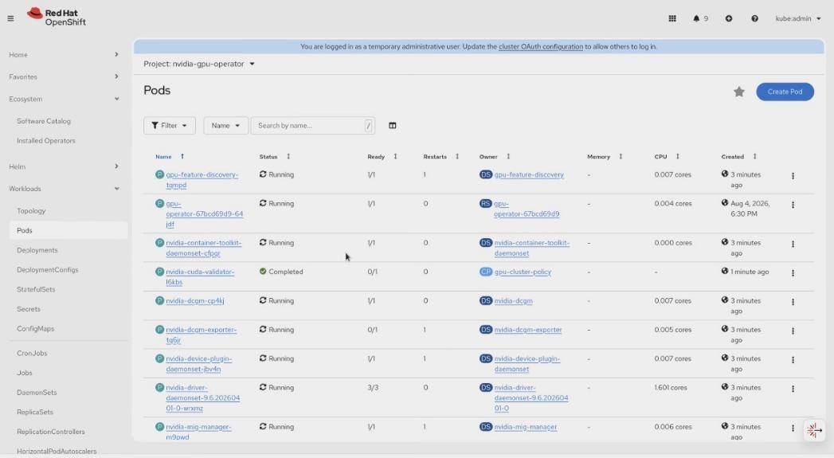
Task: Open kebab menu for nvidia-mig-manager pod
Action: coord(793,429)
